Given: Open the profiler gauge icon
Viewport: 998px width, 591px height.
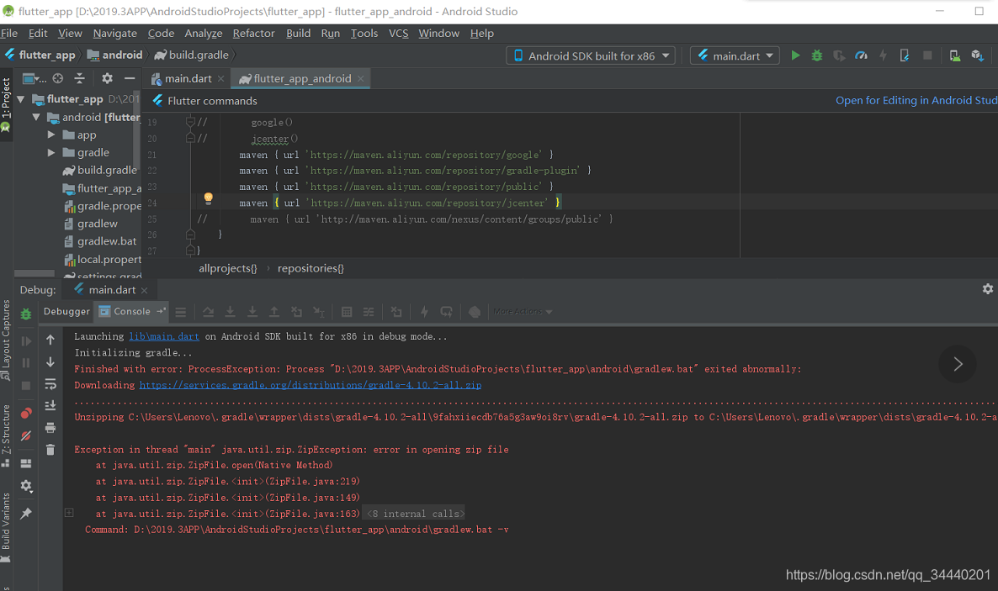Looking at the screenshot, I should (861, 55).
